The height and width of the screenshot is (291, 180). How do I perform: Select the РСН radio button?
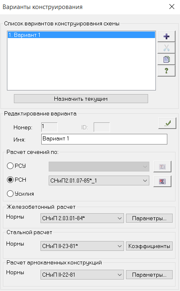(10, 180)
